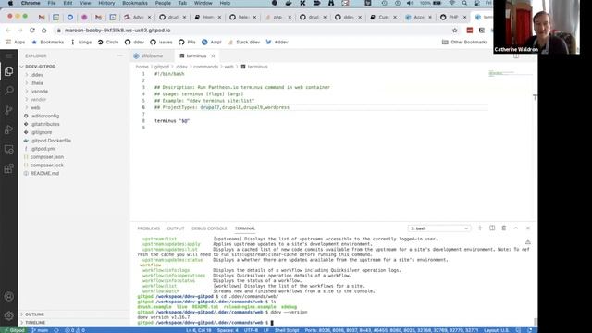Open the Circle bookmark

(108, 42)
